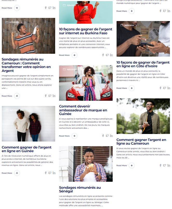Click plus button for Guinée ambassadeur article
Screen dimensions: 172x209
point(75,136)
